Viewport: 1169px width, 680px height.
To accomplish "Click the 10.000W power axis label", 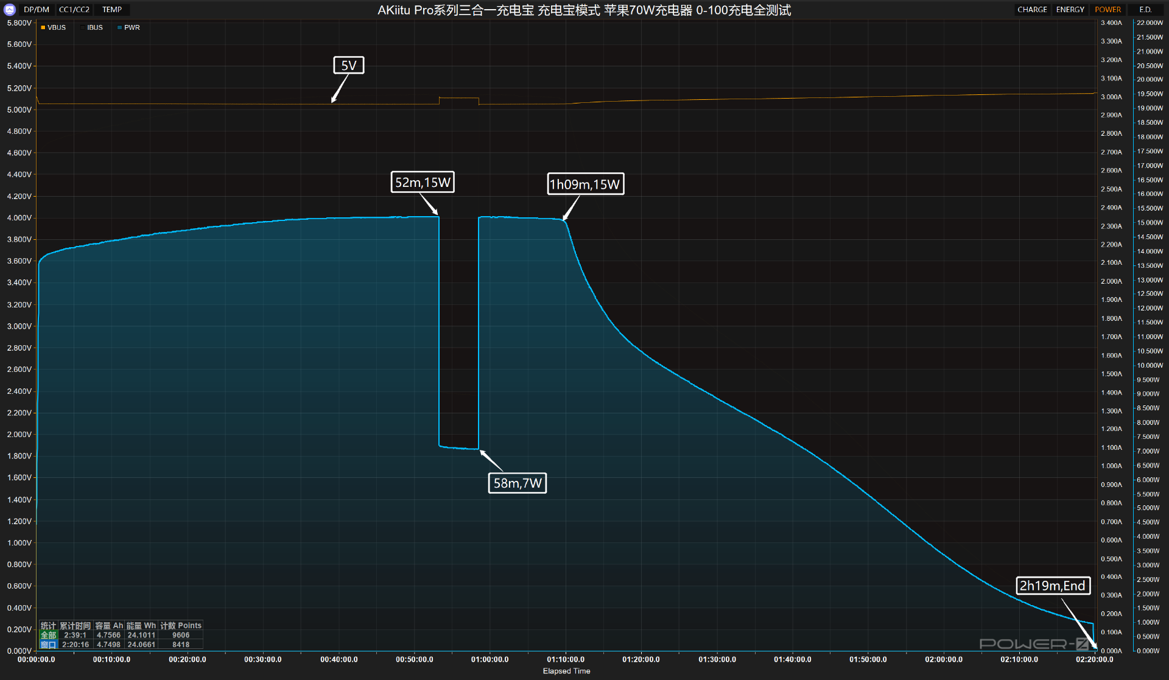I will (x=1150, y=365).
